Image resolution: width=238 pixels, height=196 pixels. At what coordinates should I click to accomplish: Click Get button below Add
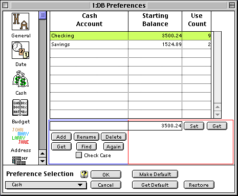pos(61,146)
